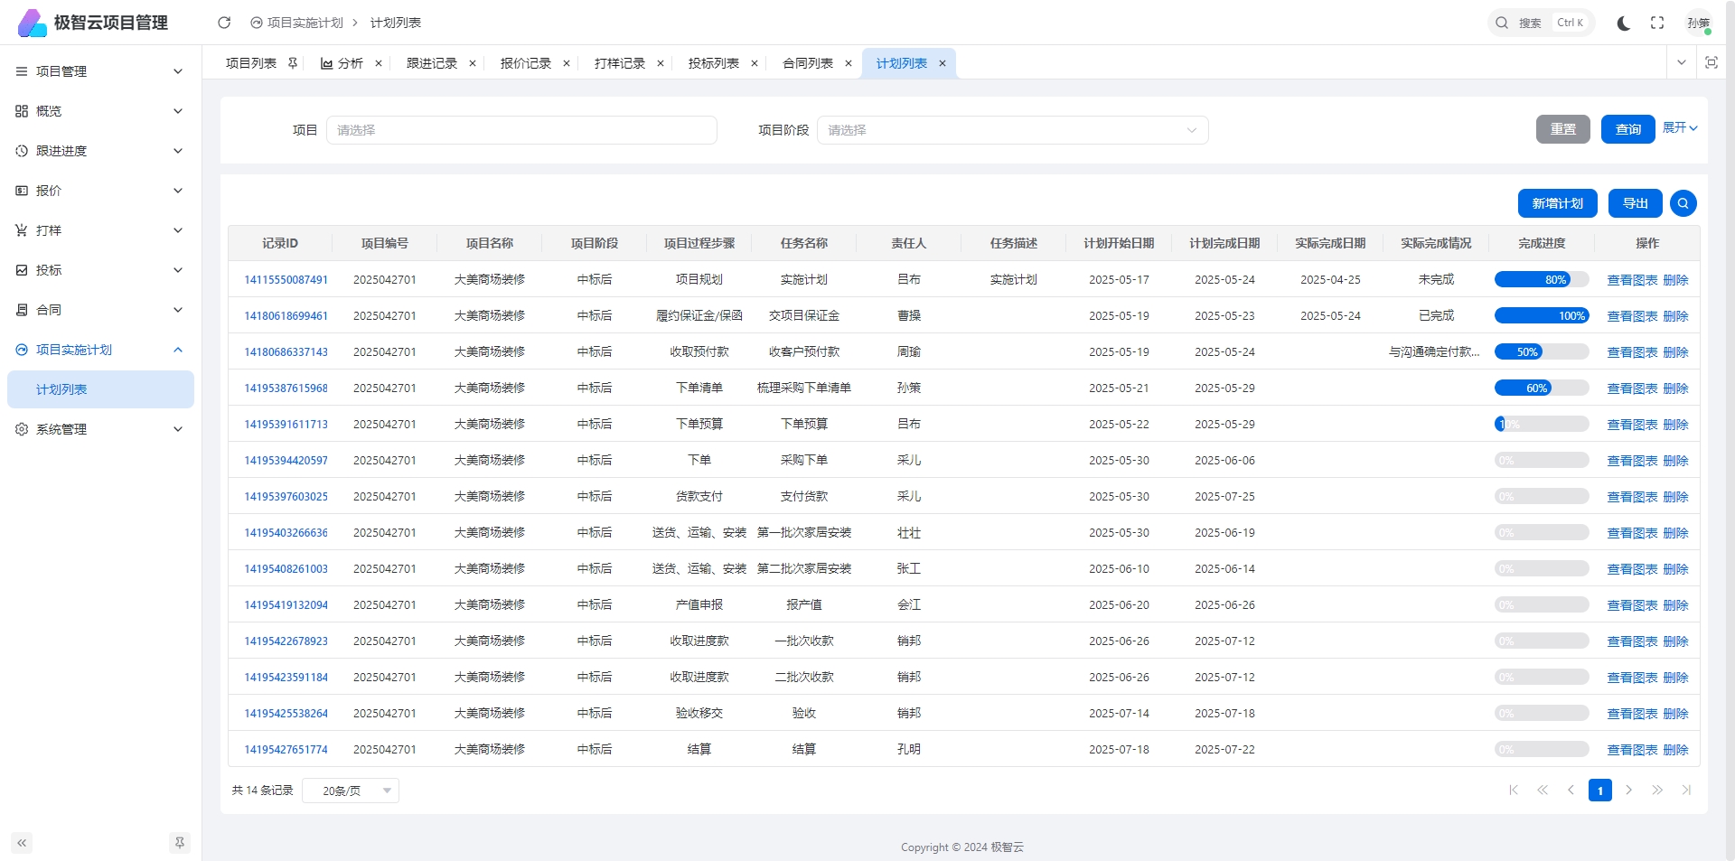
Task: Open the 项目阶段 select dropdown
Action: (1012, 130)
